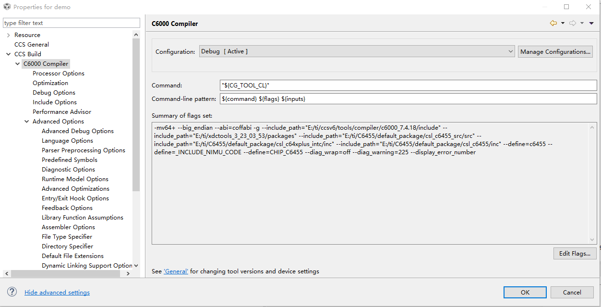601x307 pixels.
Task: Click the greyed forward navigation arrow
Action: [x=572, y=23]
